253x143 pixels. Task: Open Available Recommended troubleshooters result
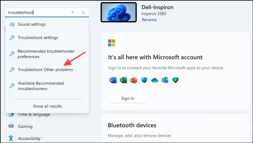pos(47,86)
